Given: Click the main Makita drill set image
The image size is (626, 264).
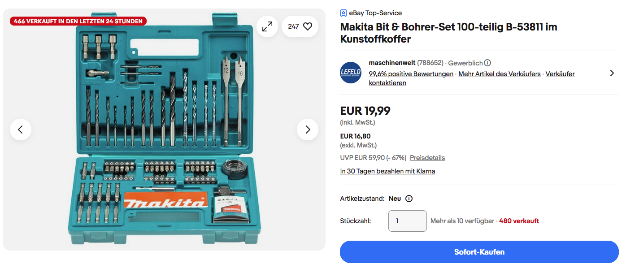Looking at the screenshot, I should pyautogui.click(x=164, y=130).
